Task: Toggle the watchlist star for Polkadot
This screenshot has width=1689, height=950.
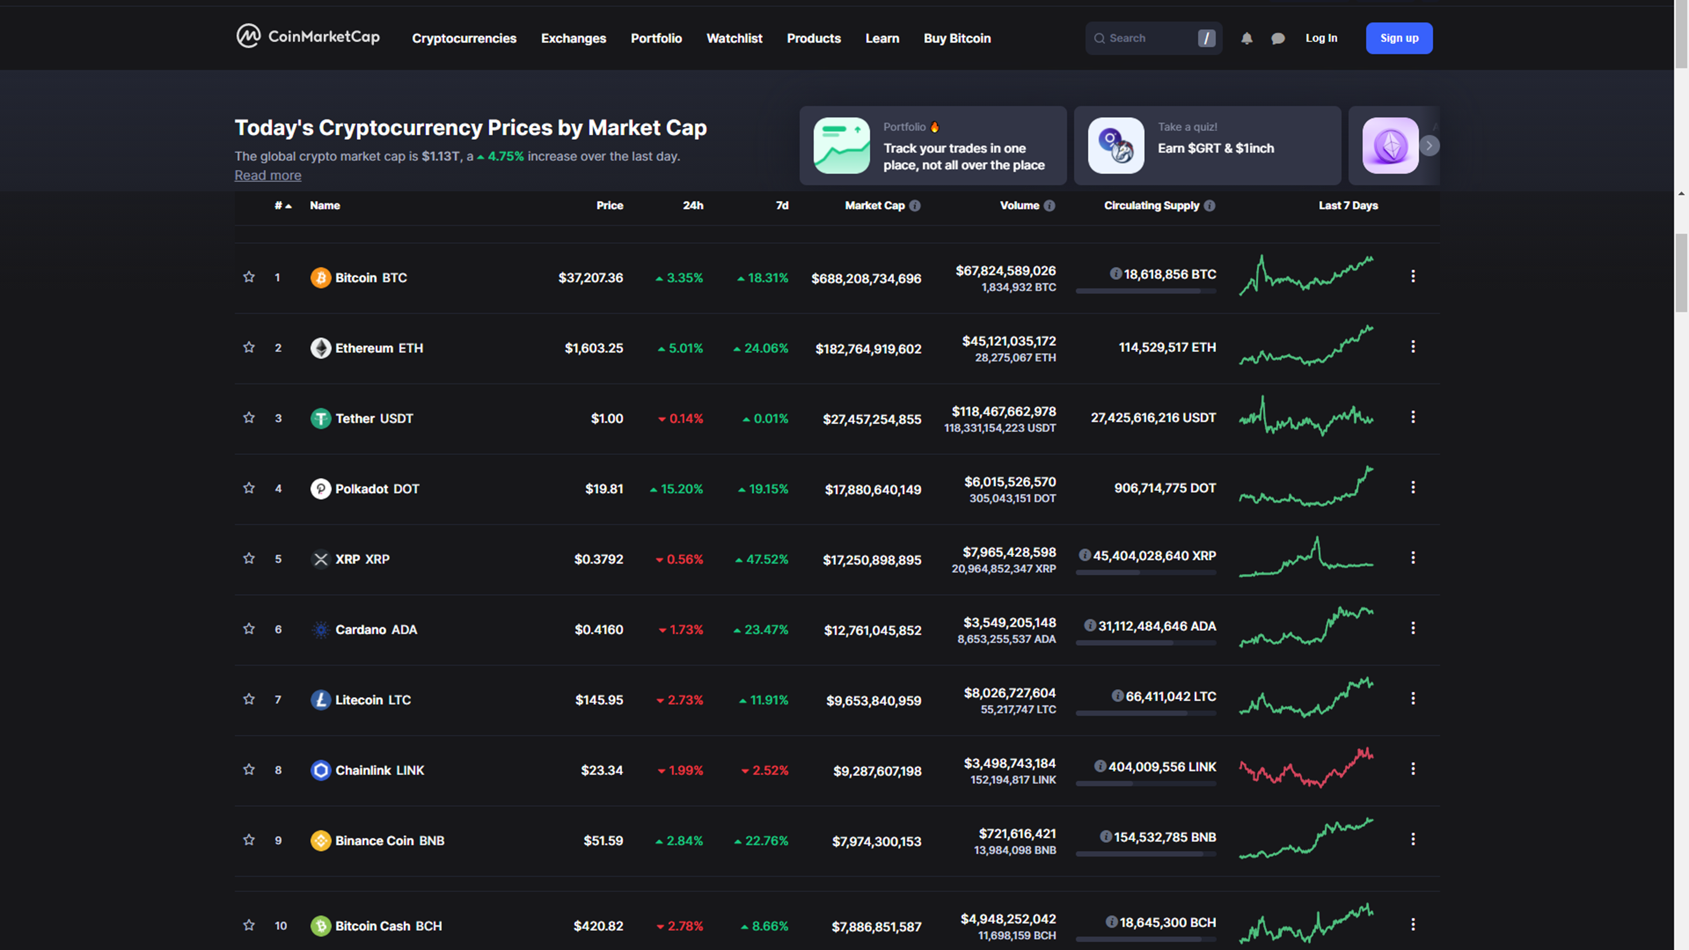Action: (x=249, y=488)
